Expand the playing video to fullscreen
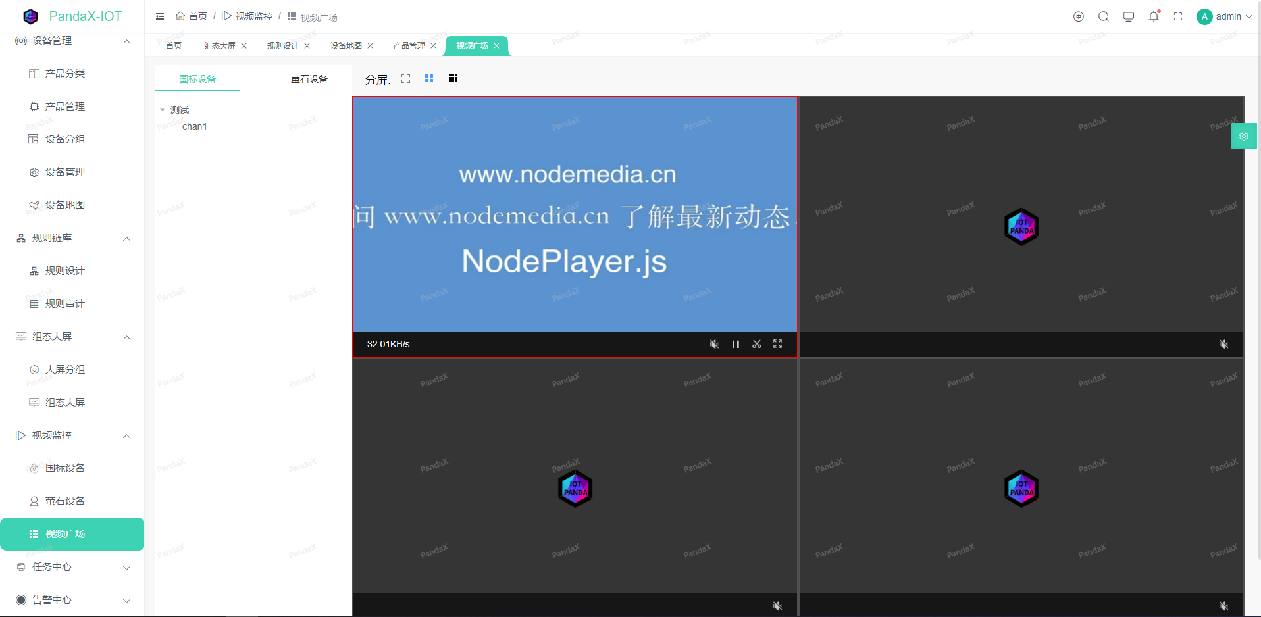 coord(778,344)
